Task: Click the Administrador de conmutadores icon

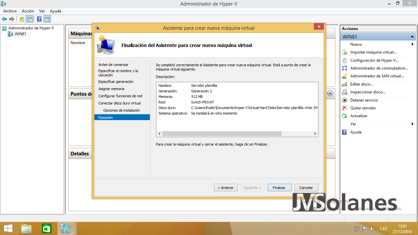Action: 345,68
